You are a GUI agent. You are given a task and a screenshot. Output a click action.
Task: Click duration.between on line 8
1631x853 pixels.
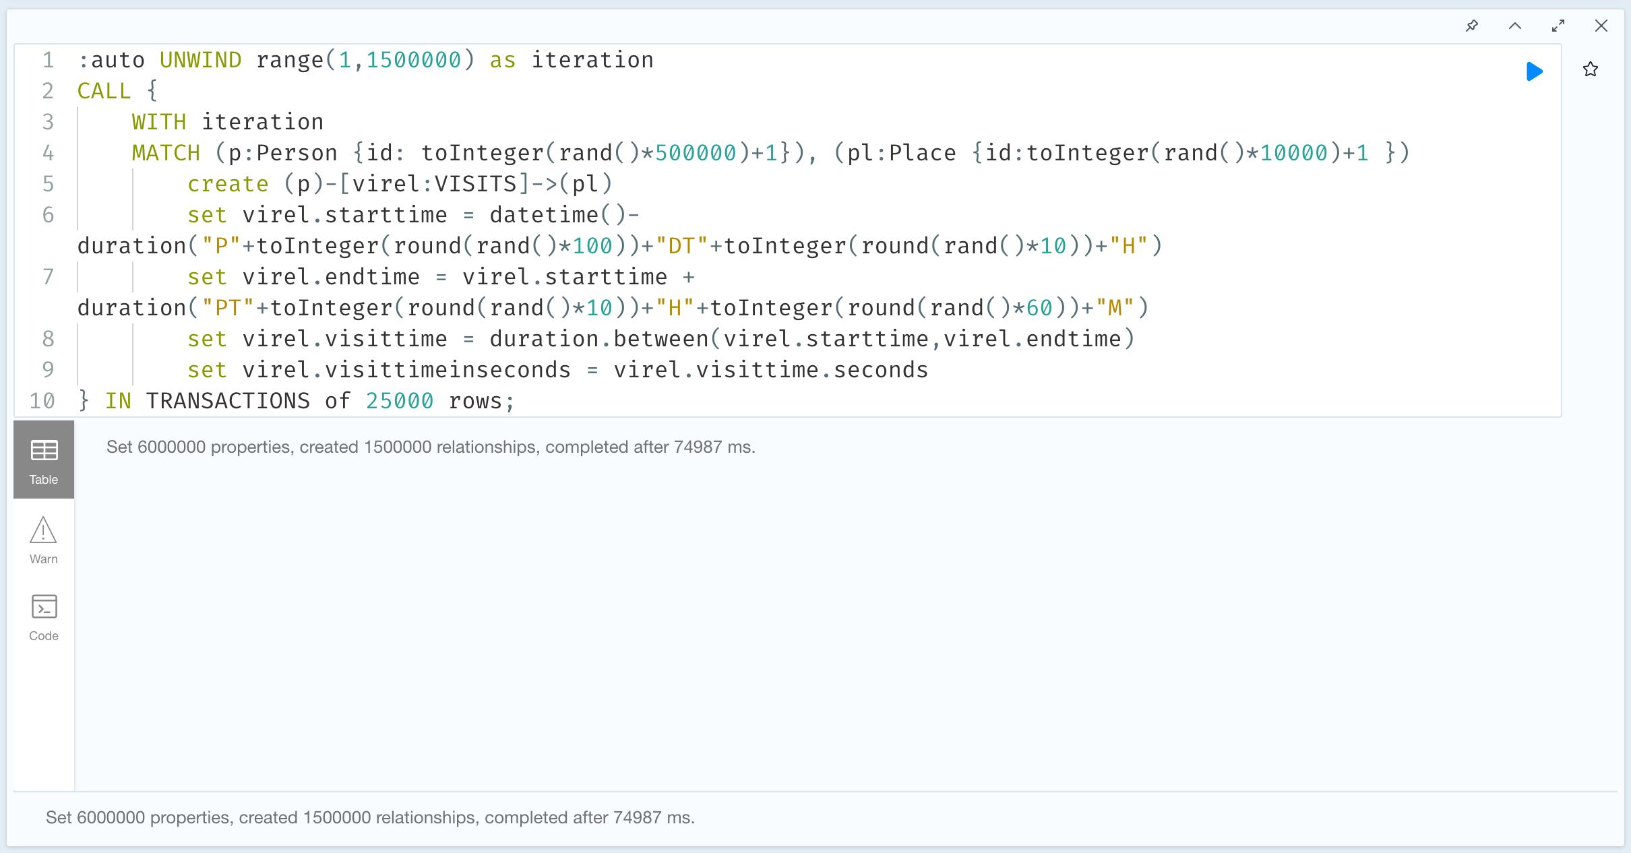click(x=598, y=339)
